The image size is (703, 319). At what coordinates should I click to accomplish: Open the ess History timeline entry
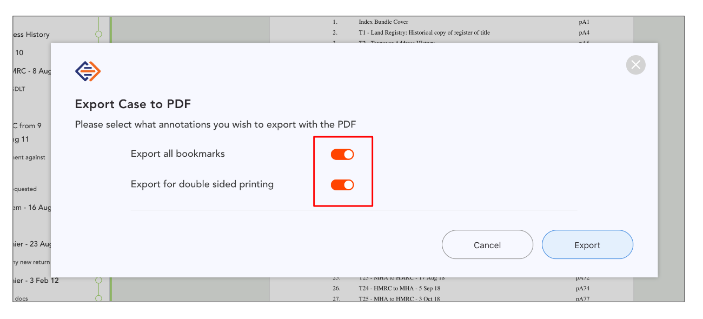pyautogui.click(x=31, y=34)
